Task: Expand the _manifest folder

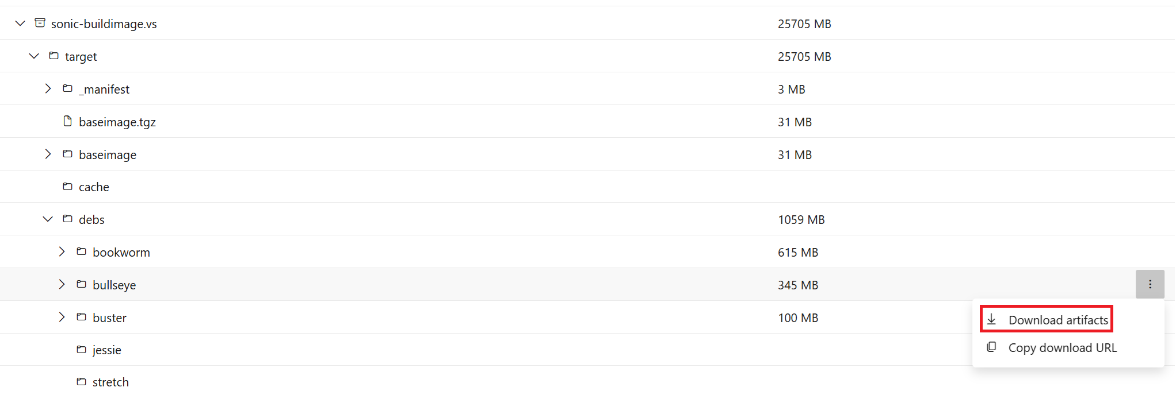Action: (x=48, y=89)
